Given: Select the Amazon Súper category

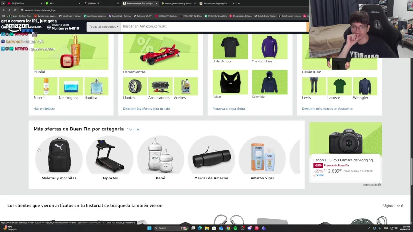Looking at the screenshot, I should coord(262,158).
